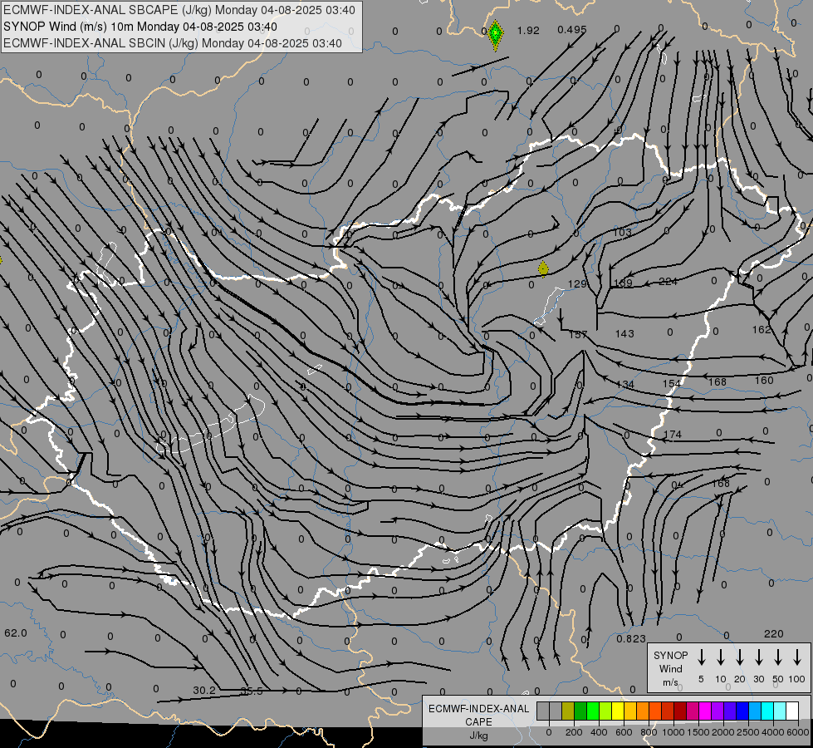Click the CAPE value 143
813x748 pixels.
click(624, 333)
